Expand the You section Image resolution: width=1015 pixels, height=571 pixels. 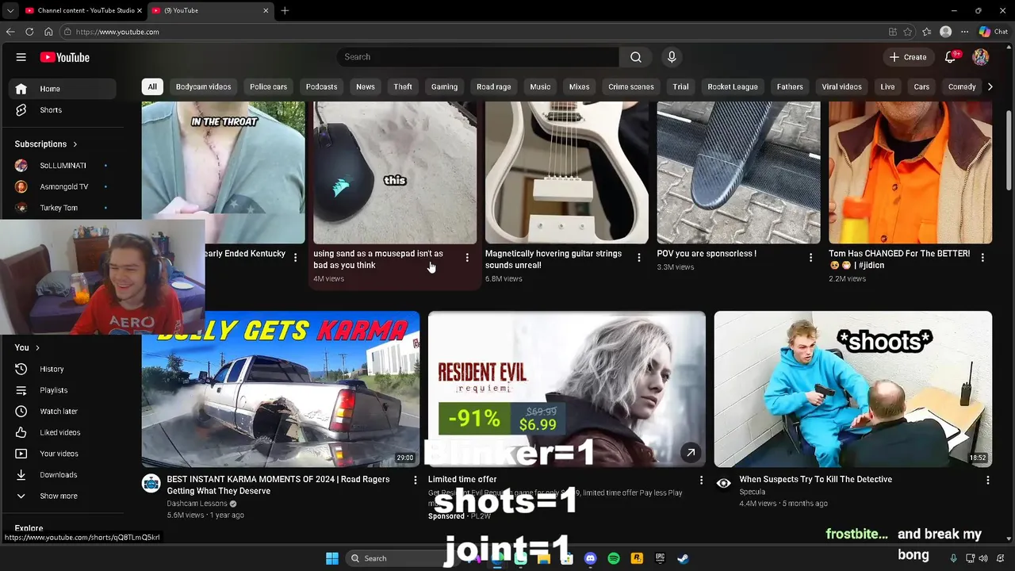point(27,347)
